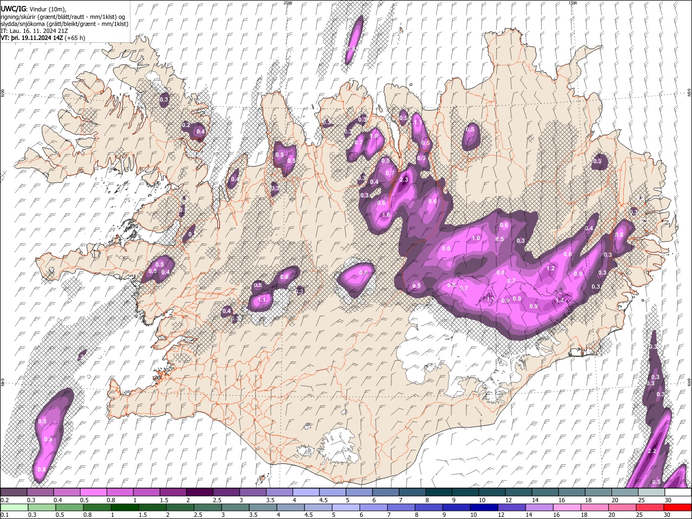This screenshot has width=692, height=519.
Task: Click the top-row legend swatch between 0.2 and 0.3
Action: (x=14, y=493)
